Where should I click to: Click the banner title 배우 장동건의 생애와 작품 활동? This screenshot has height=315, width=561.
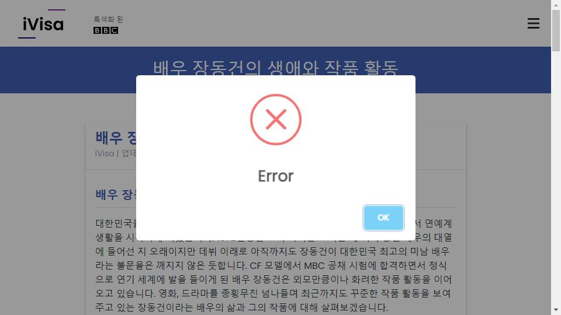(x=275, y=68)
